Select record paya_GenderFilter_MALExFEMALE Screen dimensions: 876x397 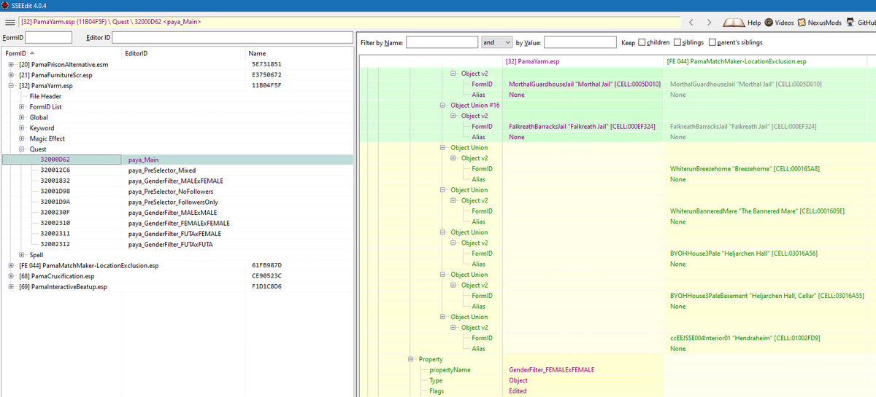click(x=177, y=181)
